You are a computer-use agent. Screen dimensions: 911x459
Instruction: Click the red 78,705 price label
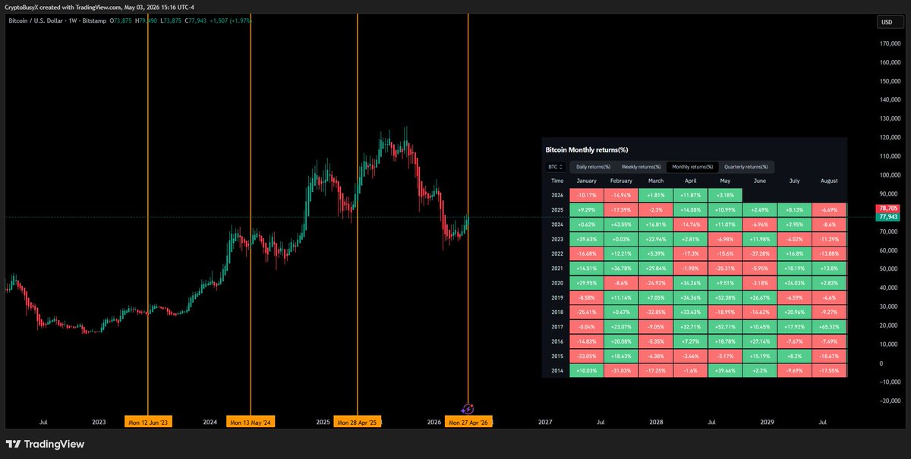point(887,208)
